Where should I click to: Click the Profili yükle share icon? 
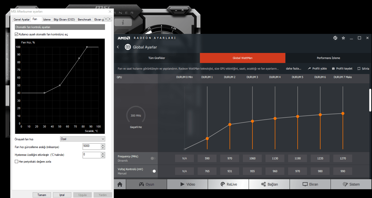click(309, 69)
